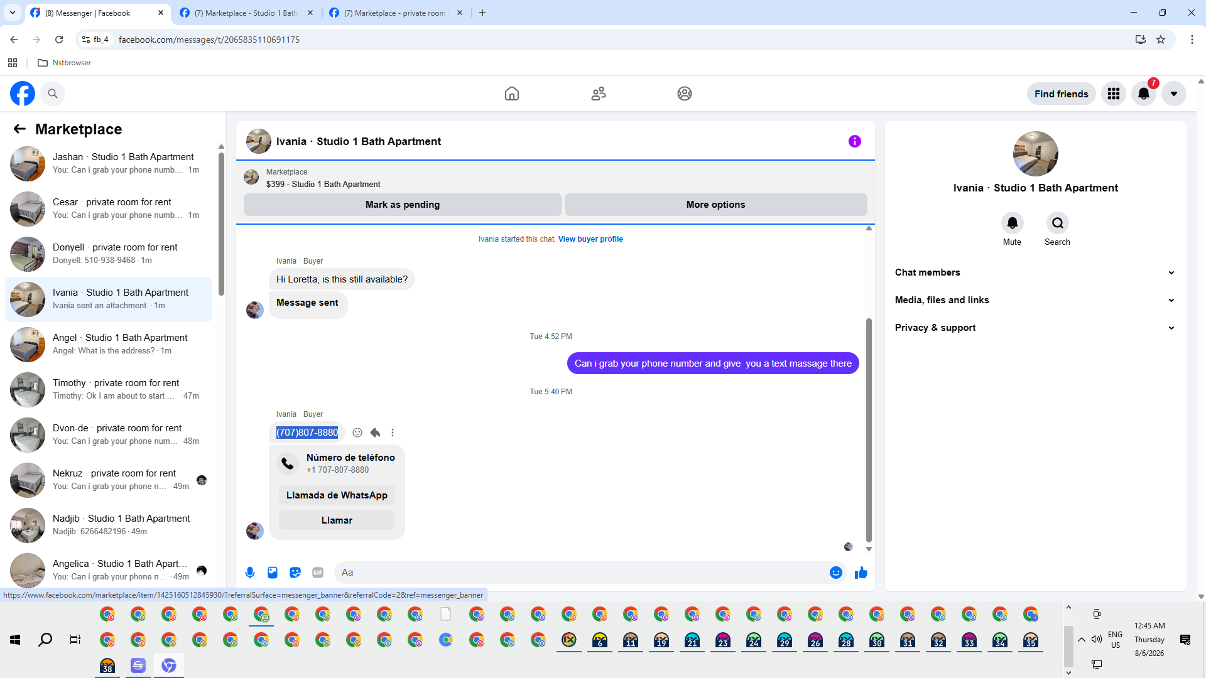Show hidden system tray icons
The height and width of the screenshot is (678, 1206).
click(1082, 640)
